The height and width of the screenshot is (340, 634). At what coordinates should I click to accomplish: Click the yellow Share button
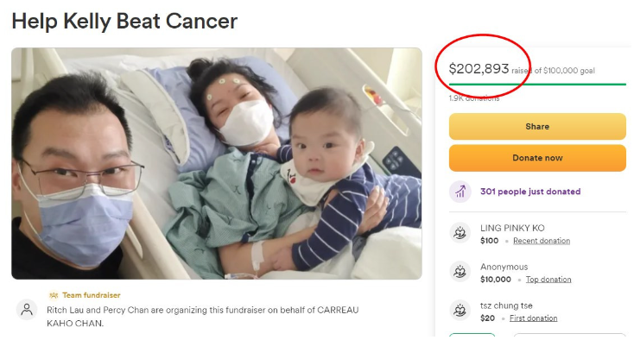(x=537, y=126)
